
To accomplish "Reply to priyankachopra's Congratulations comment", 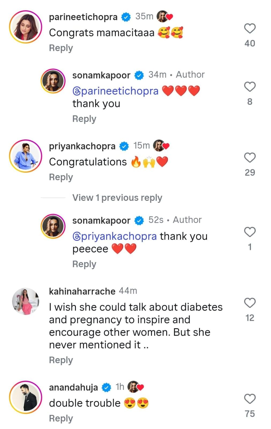I will tap(61, 177).
